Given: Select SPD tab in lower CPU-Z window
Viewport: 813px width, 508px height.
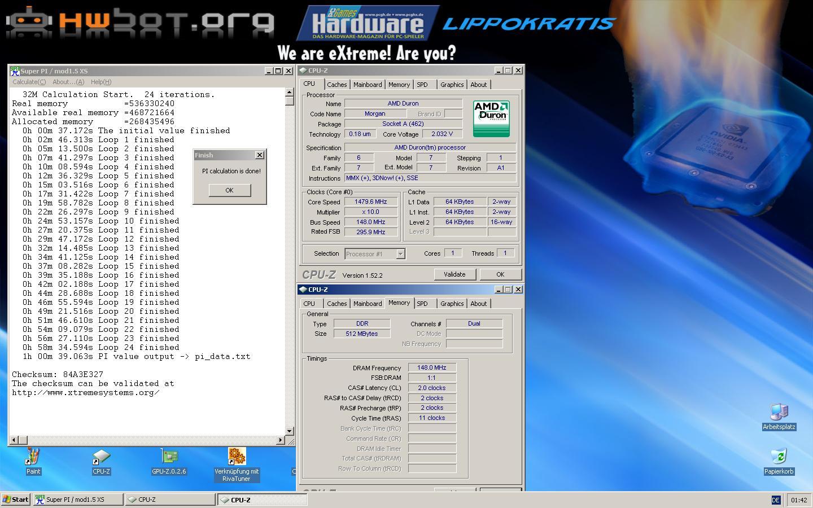Looking at the screenshot, I should pyautogui.click(x=422, y=304).
